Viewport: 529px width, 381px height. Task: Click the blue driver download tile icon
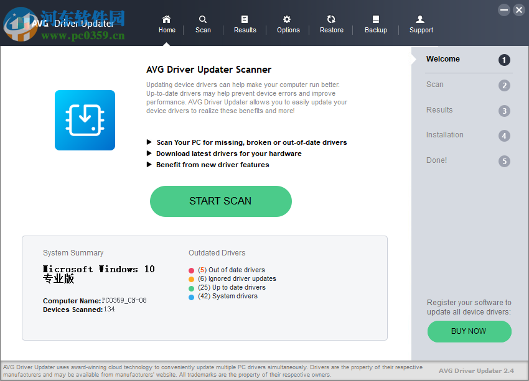pos(85,120)
